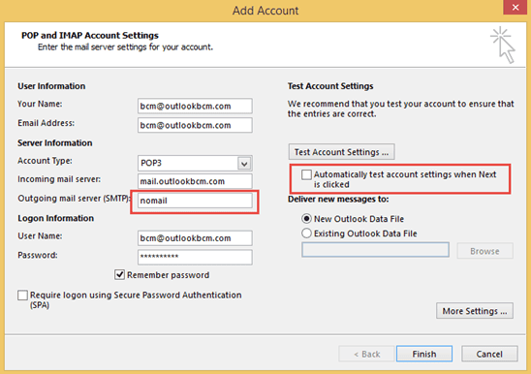Image resolution: width=531 pixels, height=374 pixels.
Task: Click the Logon Information heading
Action: [x=56, y=218]
